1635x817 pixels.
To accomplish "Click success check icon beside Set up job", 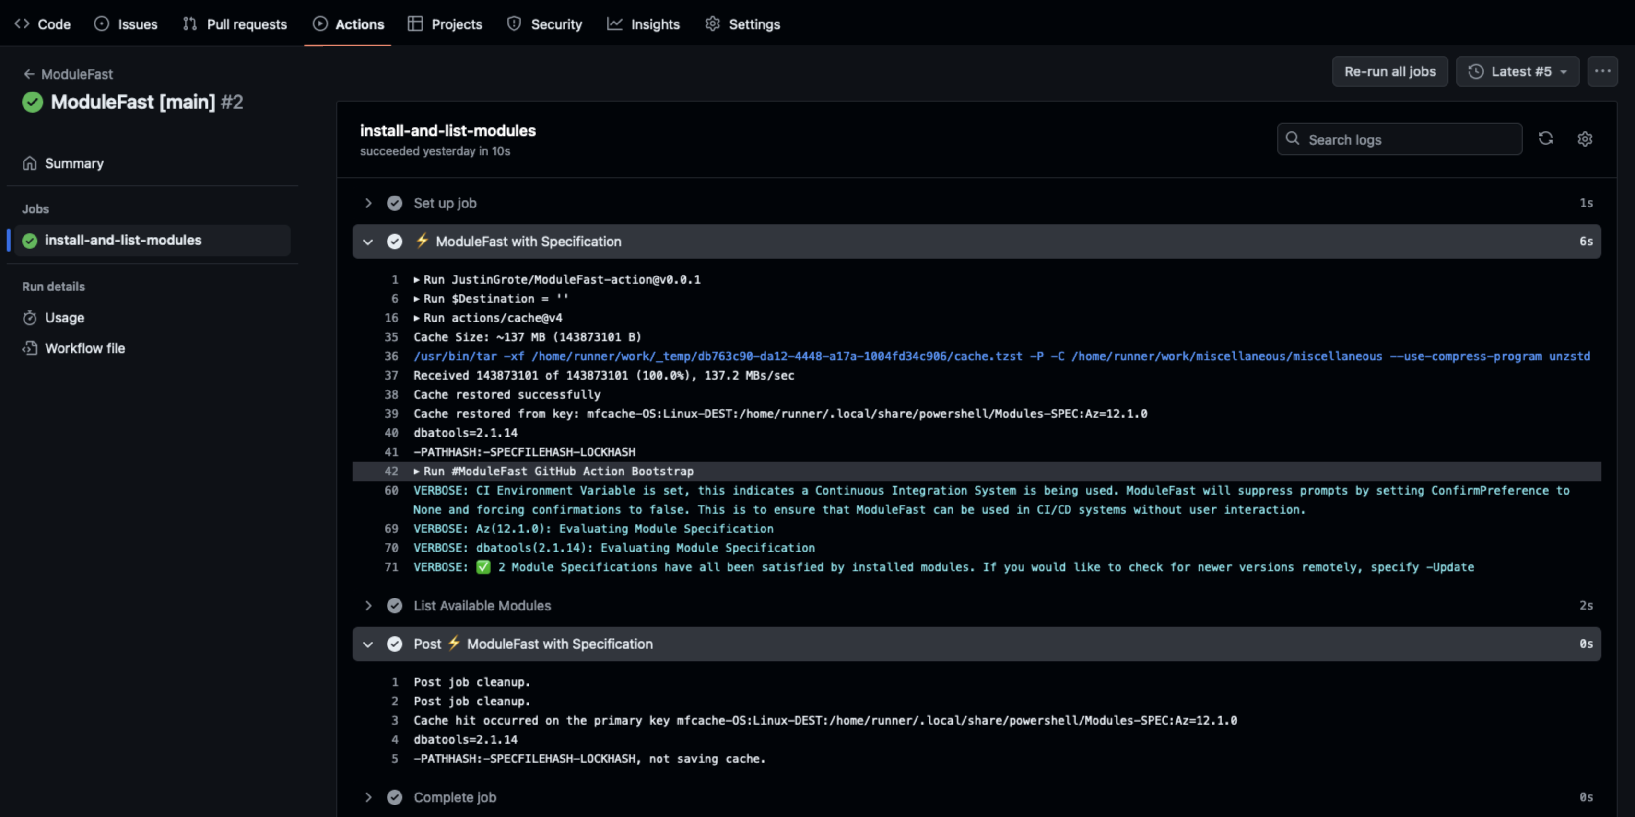I will coord(395,203).
